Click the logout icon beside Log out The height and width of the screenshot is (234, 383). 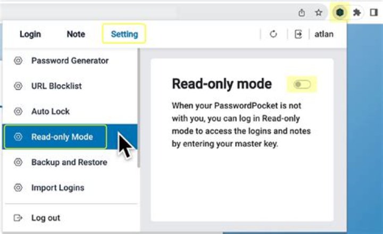point(18,217)
